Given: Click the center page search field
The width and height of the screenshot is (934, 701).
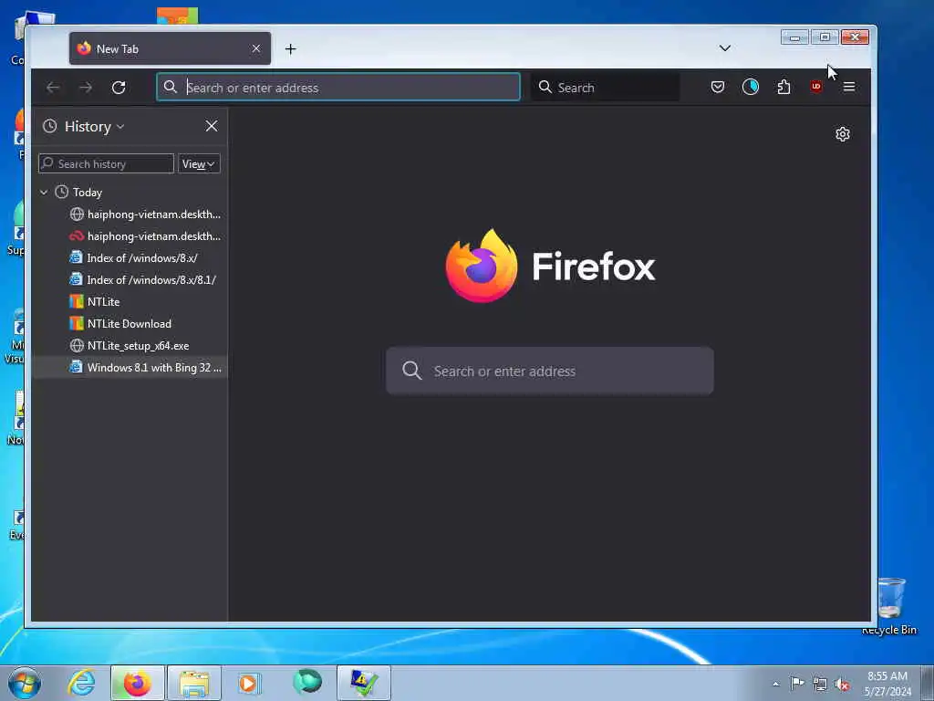Looking at the screenshot, I should (x=550, y=371).
